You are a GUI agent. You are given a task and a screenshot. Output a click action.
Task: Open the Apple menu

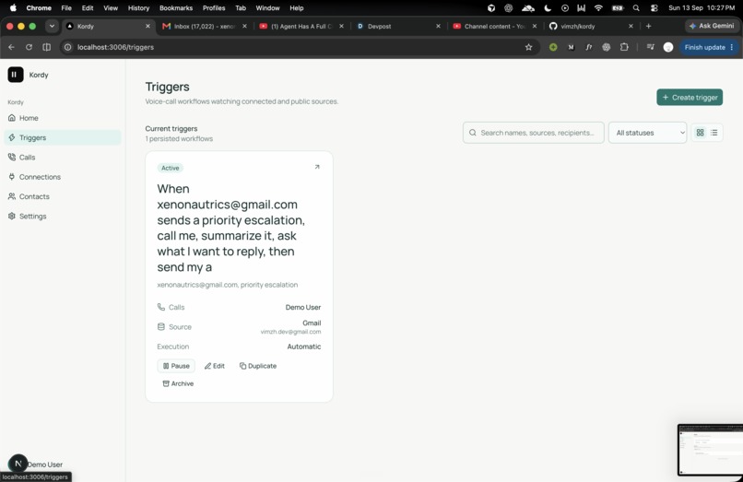click(x=13, y=7)
